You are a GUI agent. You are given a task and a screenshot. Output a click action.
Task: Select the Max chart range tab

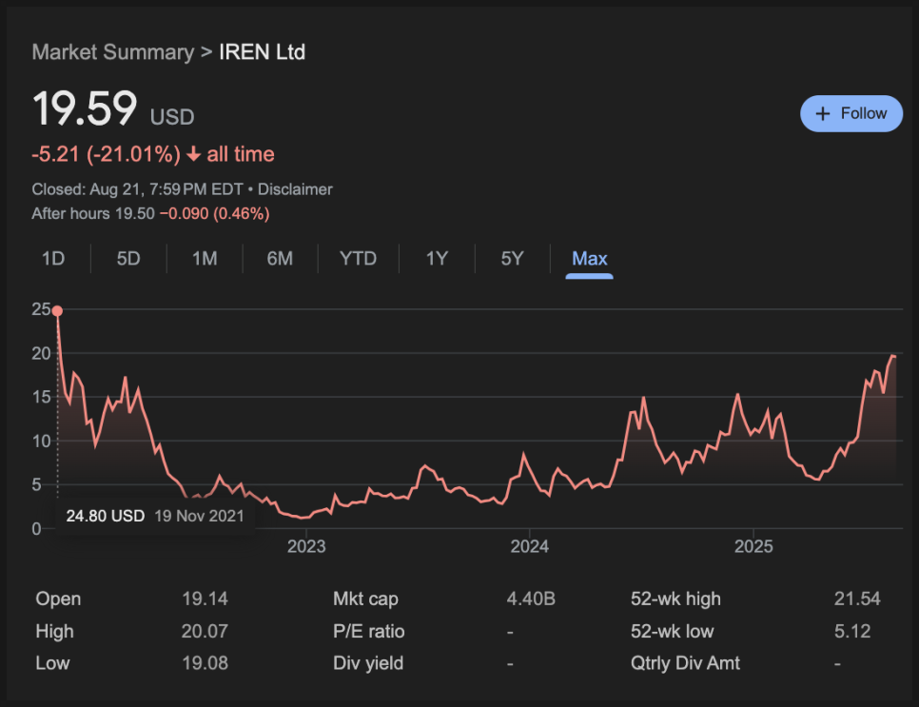pyautogui.click(x=589, y=259)
